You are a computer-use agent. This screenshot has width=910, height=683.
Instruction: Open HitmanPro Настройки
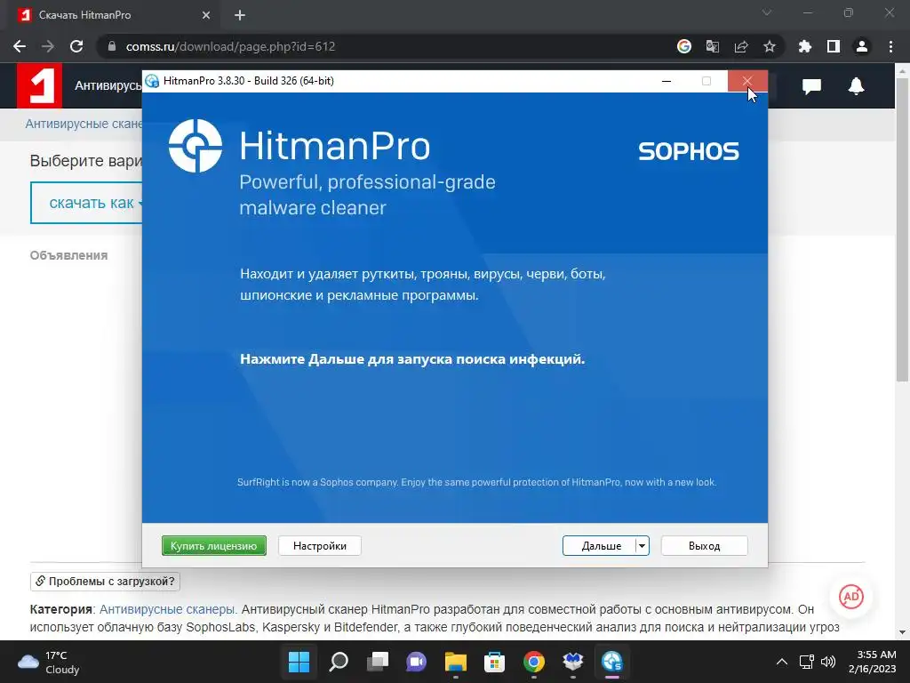[320, 545]
